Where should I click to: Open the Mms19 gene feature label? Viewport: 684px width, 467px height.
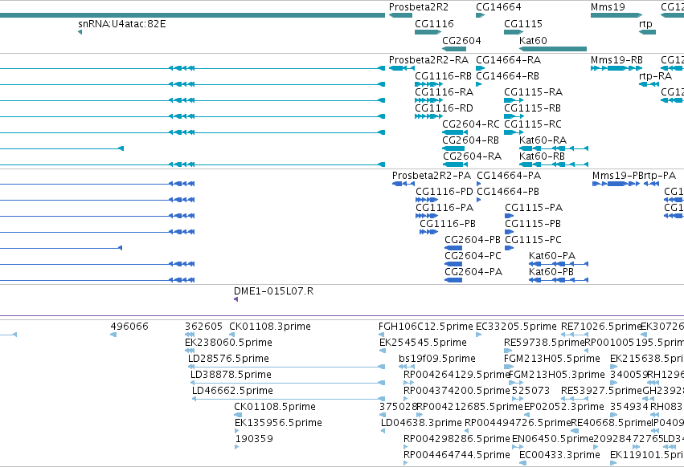[608, 7]
